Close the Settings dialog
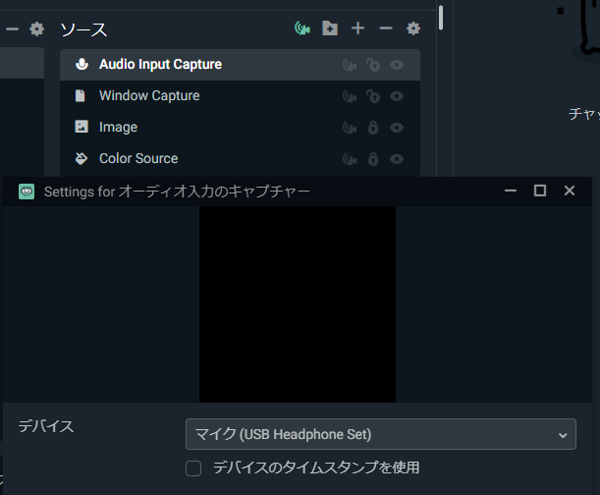Screen dimensions: 600x495 570,191
